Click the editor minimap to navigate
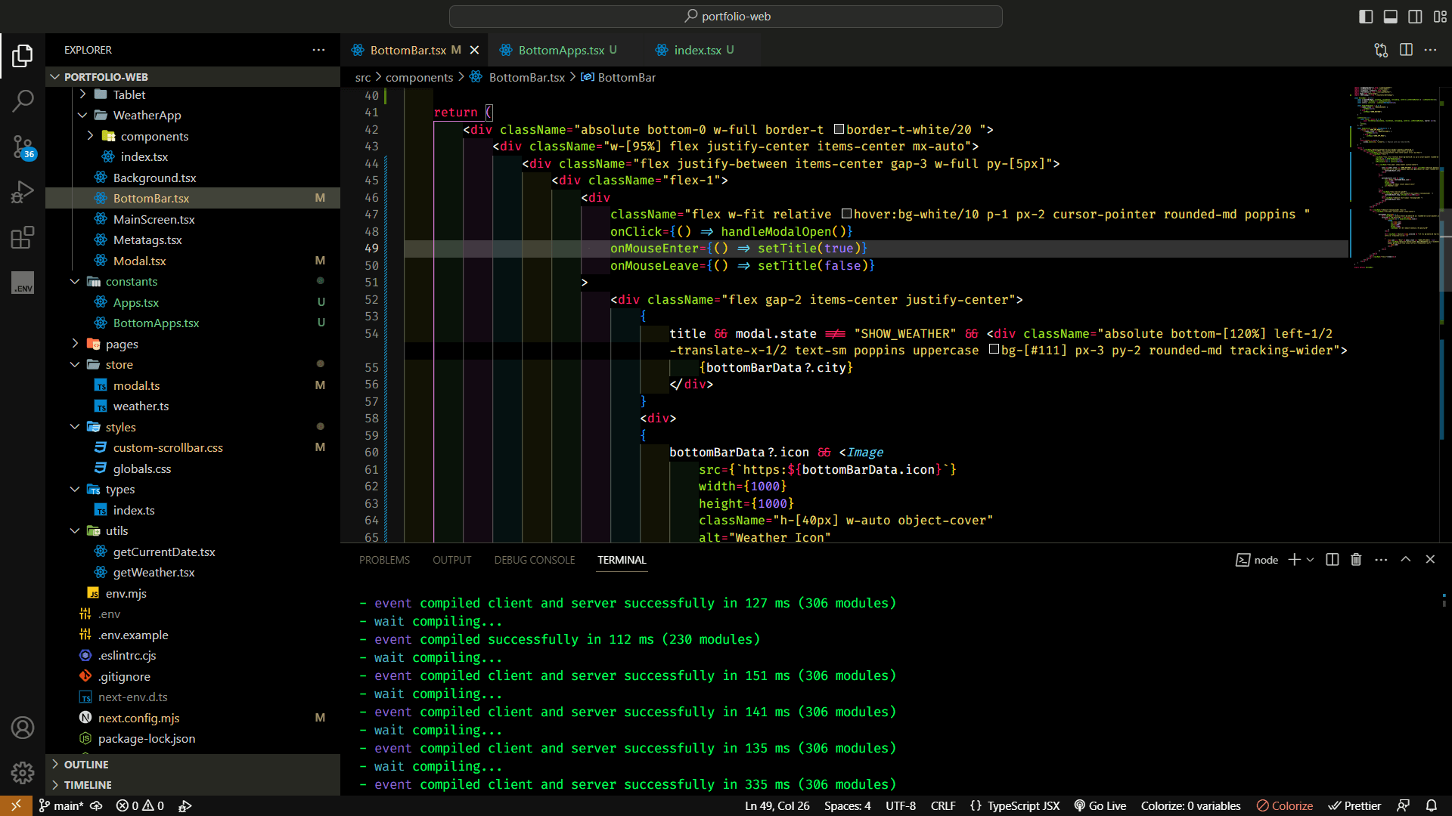The height and width of the screenshot is (816, 1452). (1395, 227)
